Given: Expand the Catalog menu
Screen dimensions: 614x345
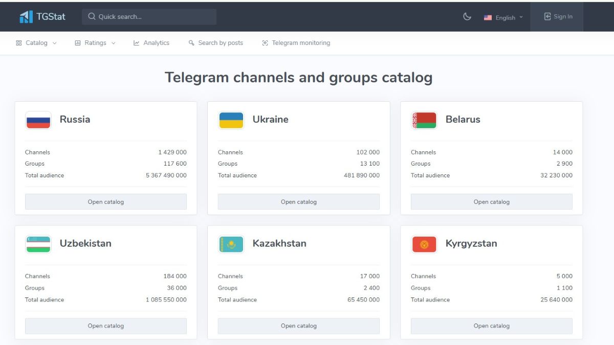Looking at the screenshot, I should [x=36, y=43].
